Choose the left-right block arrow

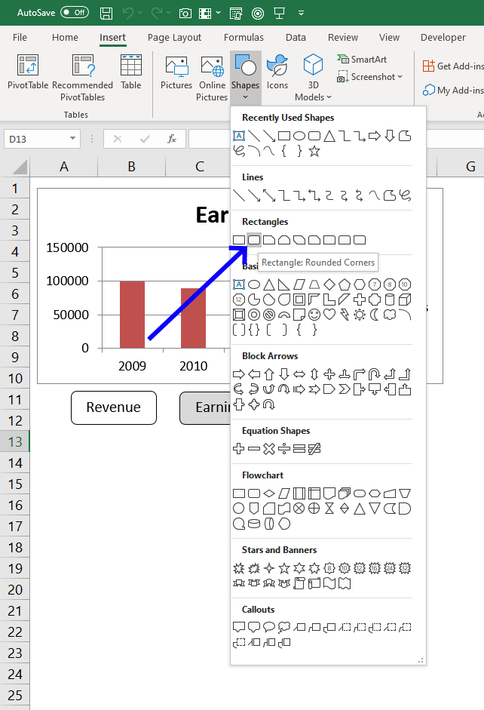(299, 374)
